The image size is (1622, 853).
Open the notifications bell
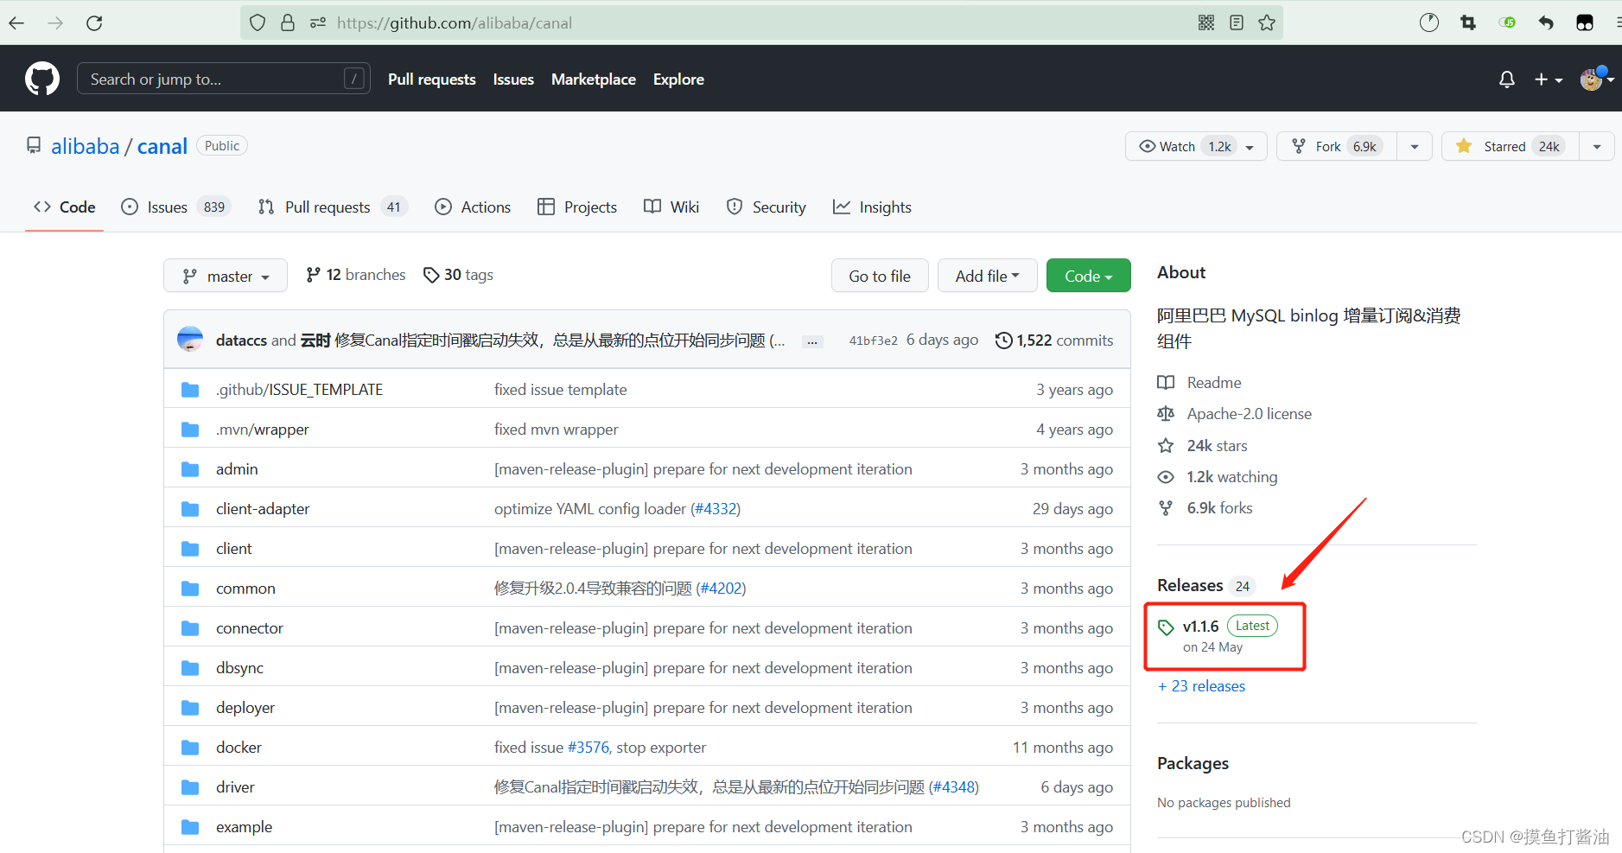[x=1507, y=80]
